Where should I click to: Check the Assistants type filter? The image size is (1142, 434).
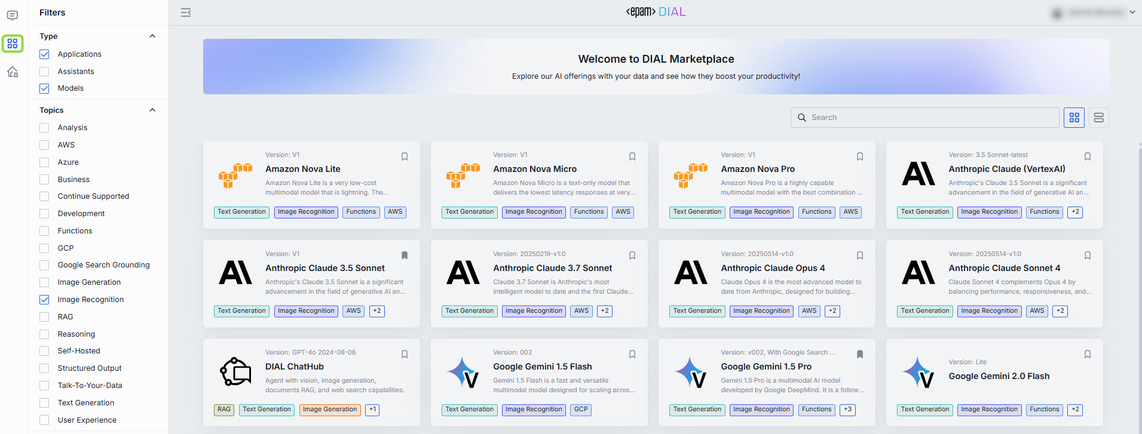(44, 72)
